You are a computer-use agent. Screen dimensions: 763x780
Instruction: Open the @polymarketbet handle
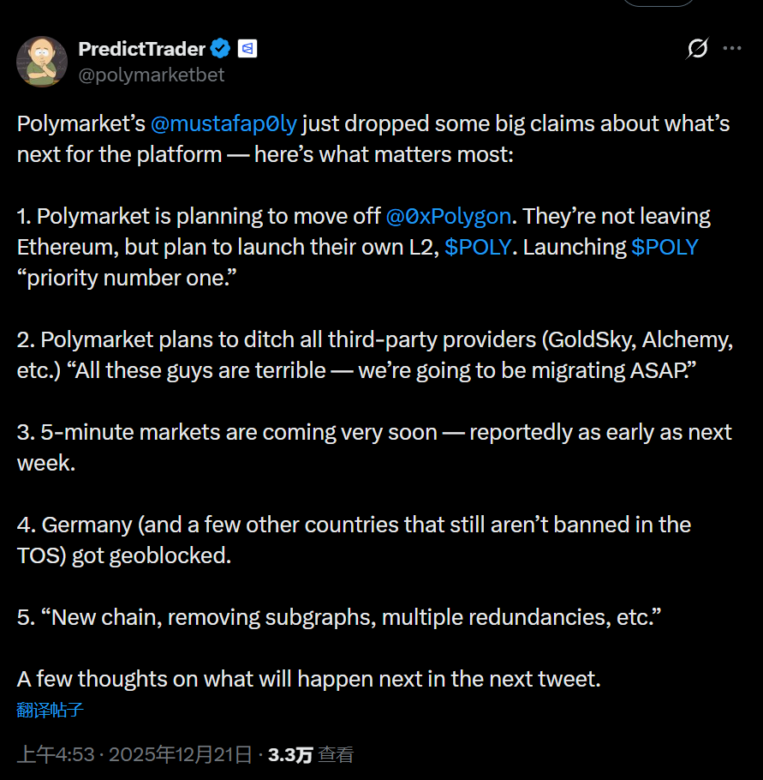(152, 75)
